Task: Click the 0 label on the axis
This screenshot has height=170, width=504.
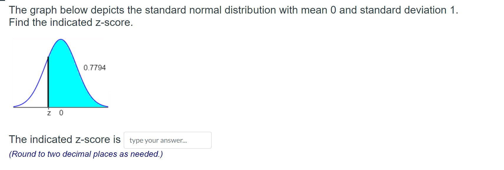Action: pos(61,113)
